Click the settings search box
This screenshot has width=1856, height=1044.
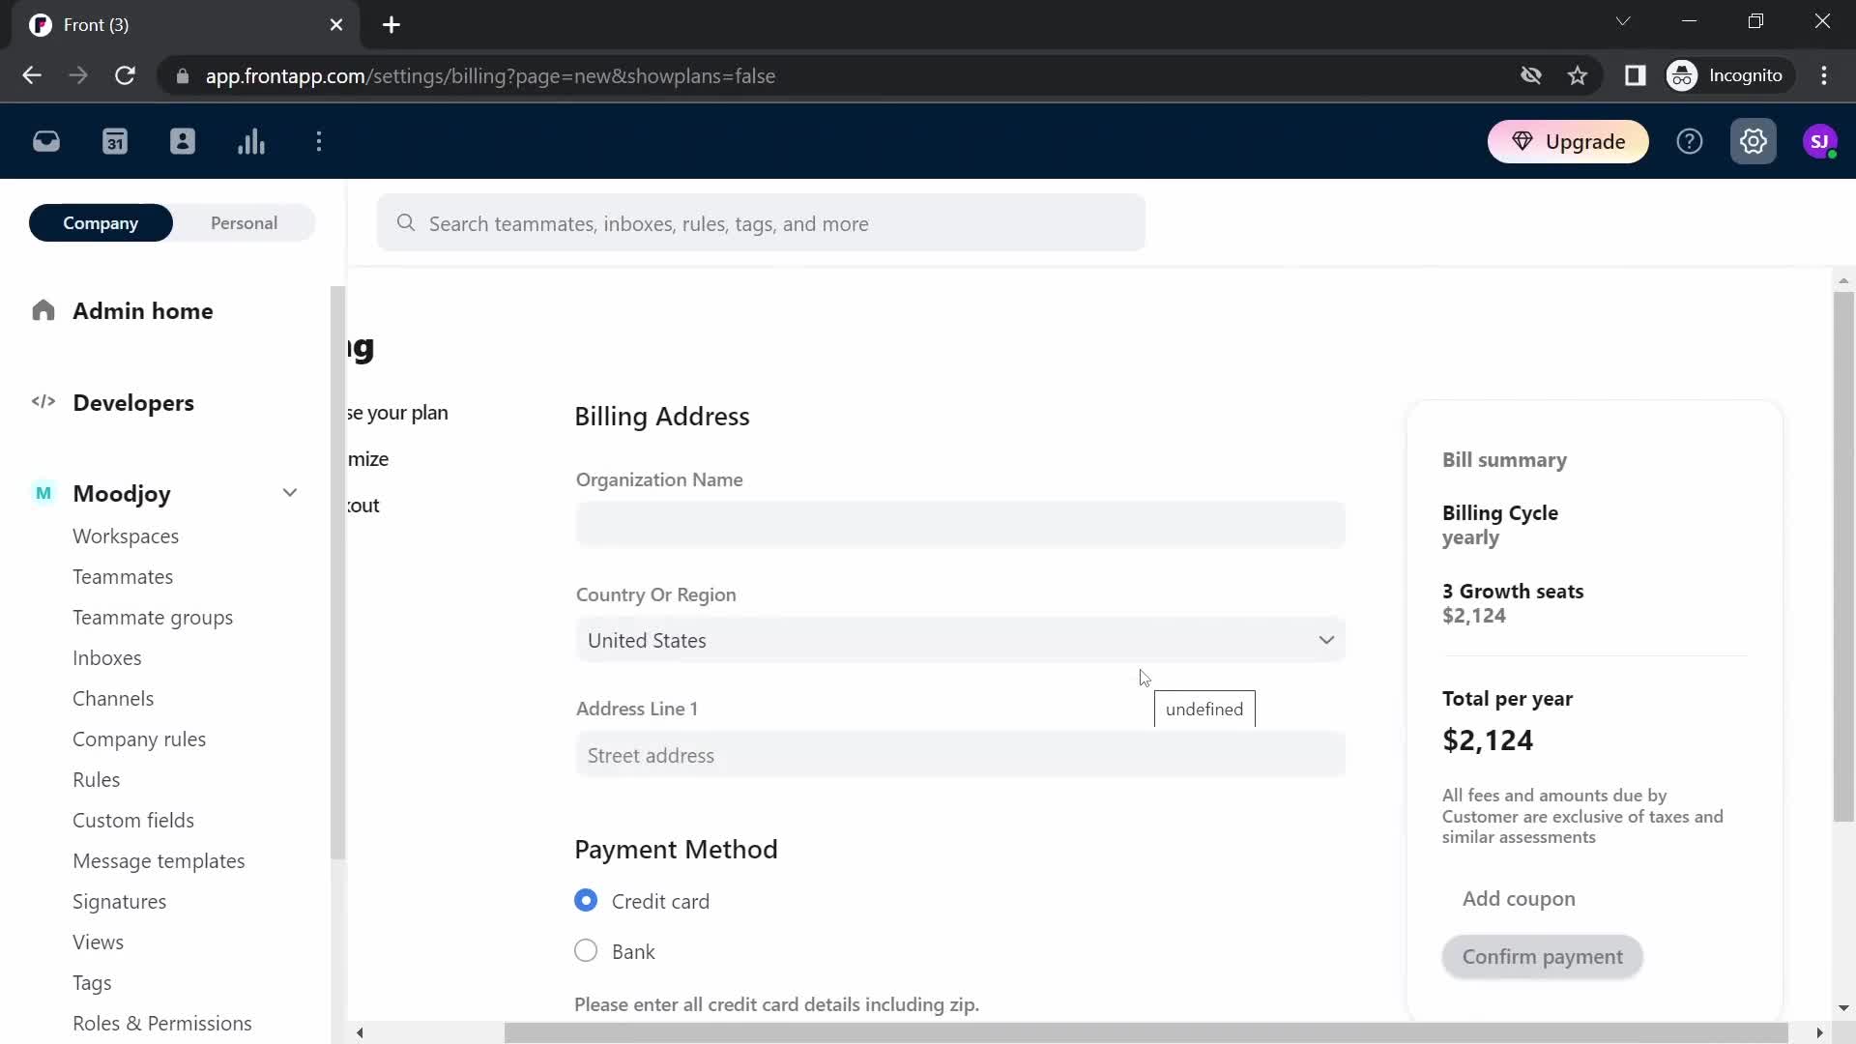(762, 223)
